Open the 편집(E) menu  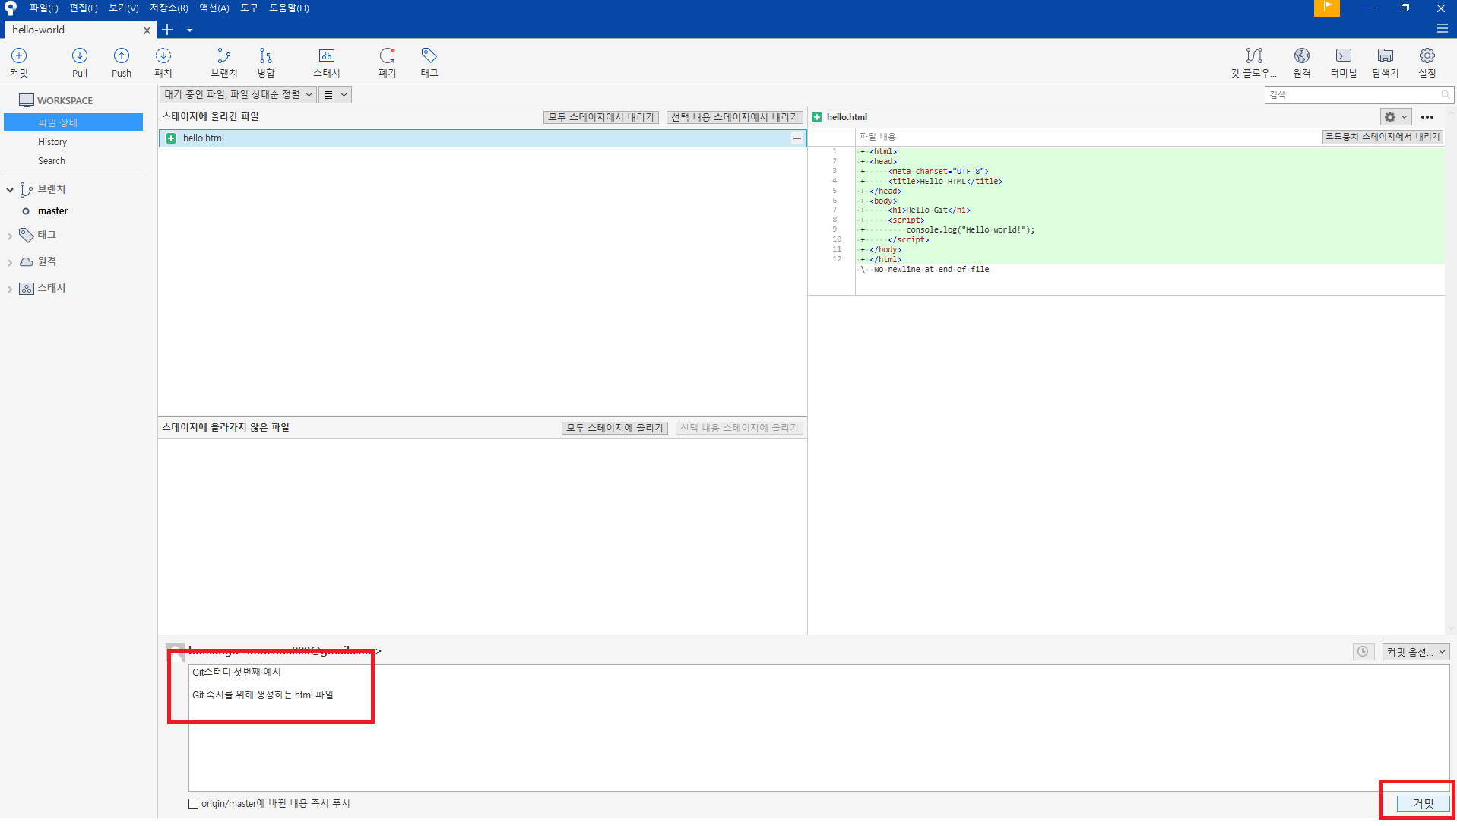[x=84, y=8]
